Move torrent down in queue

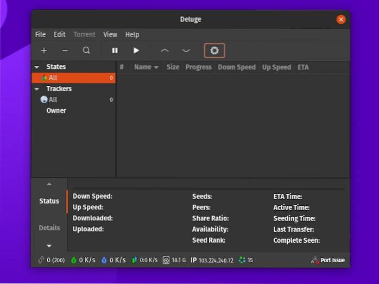[x=186, y=51]
